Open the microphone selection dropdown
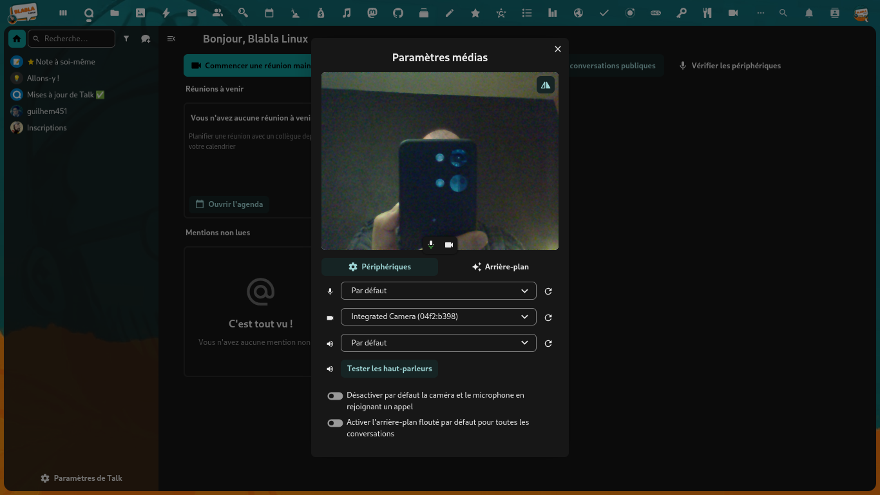The width and height of the screenshot is (880, 495). coord(438,291)
